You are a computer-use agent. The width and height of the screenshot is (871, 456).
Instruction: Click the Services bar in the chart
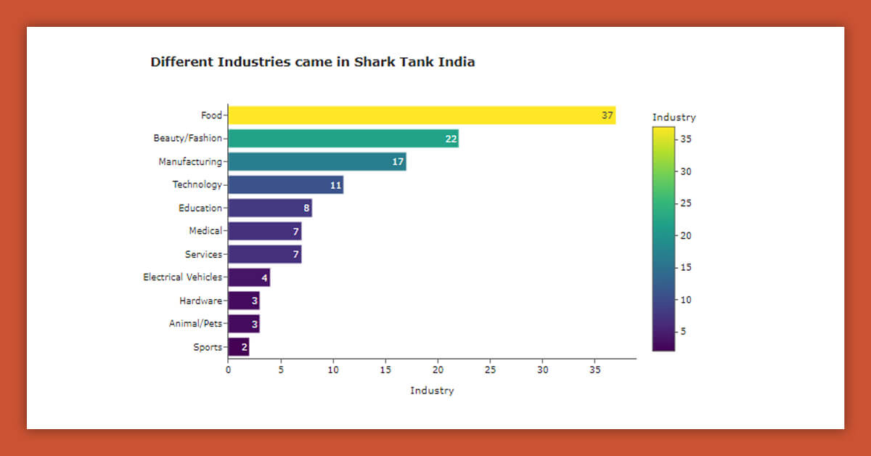coord(264,255)
